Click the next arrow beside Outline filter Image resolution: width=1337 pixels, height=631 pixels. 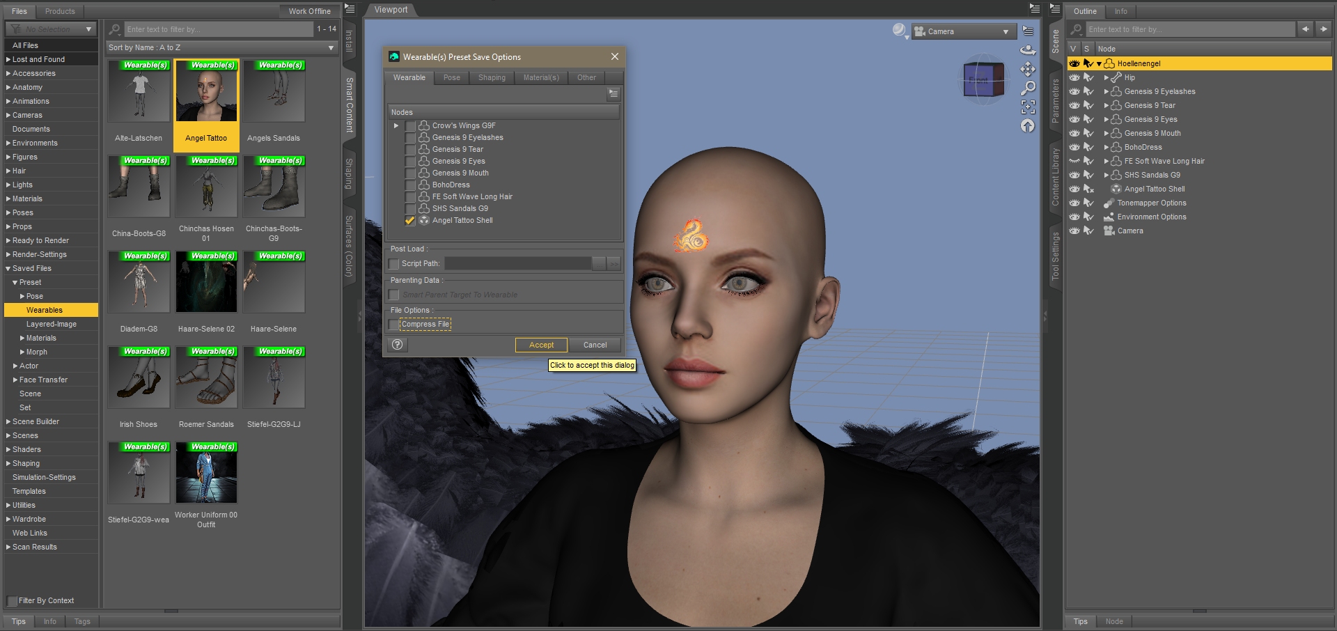click(x=1323, y=29)
